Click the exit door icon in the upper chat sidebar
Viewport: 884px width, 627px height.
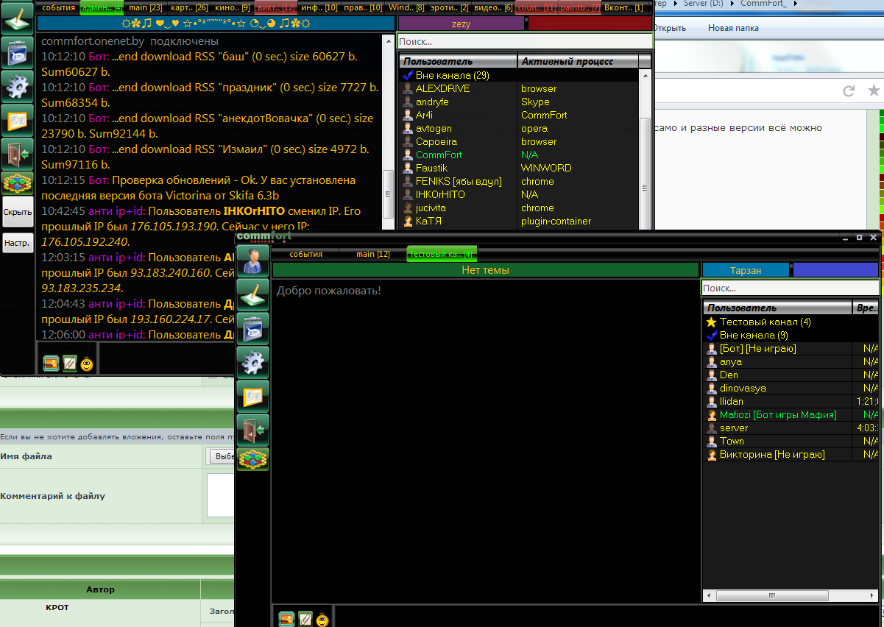click(17, 155)
